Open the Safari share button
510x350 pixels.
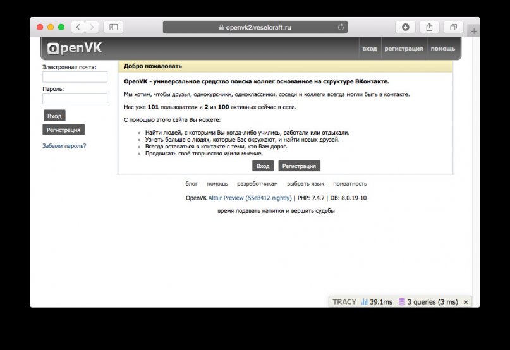pos(429,27)
